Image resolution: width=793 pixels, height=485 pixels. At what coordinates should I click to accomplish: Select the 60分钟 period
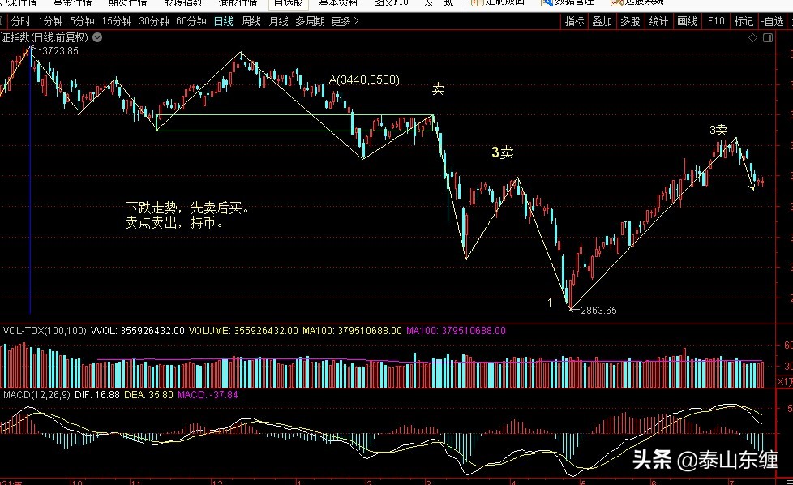coord(191,21)
